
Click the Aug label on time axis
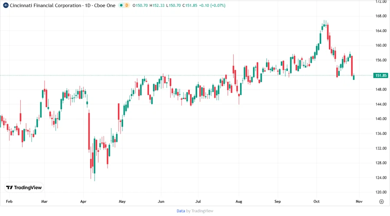point(239,201)
